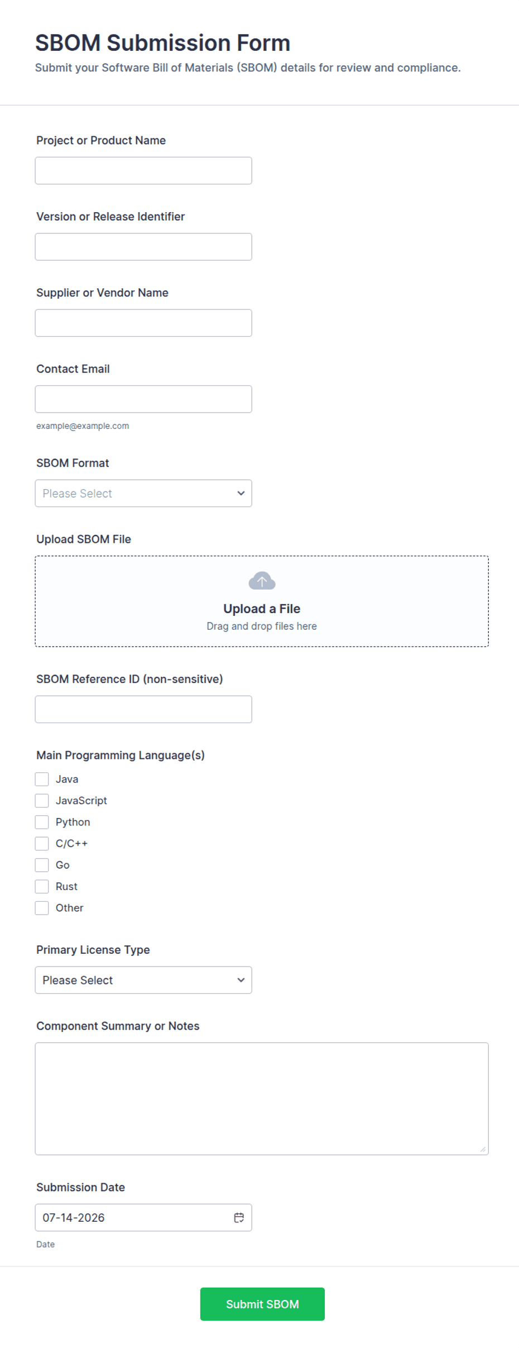The height and width of the screenshot is (1348, 519).
Task: Toggle the C/C++ checkbox
Action: pos(42,843)
